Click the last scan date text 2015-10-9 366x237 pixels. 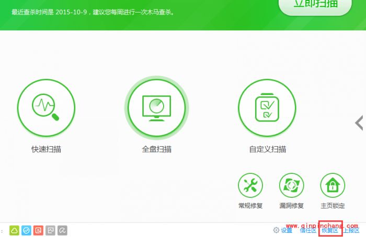[x=71, y=12]
